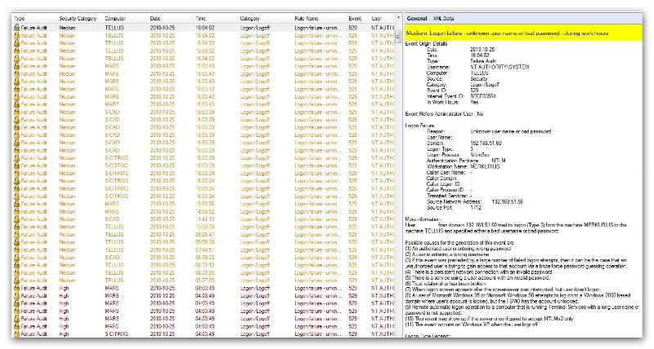
Task: Click the lock icon on the 06:31:12 TELLUS row
Action: 16,265
